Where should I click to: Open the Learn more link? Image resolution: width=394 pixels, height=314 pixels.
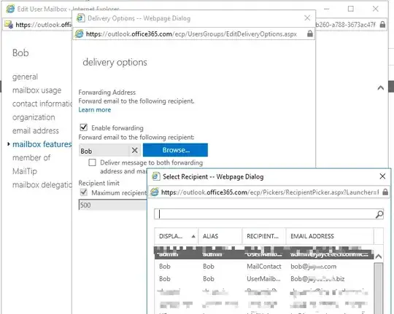tap(95, 110)
